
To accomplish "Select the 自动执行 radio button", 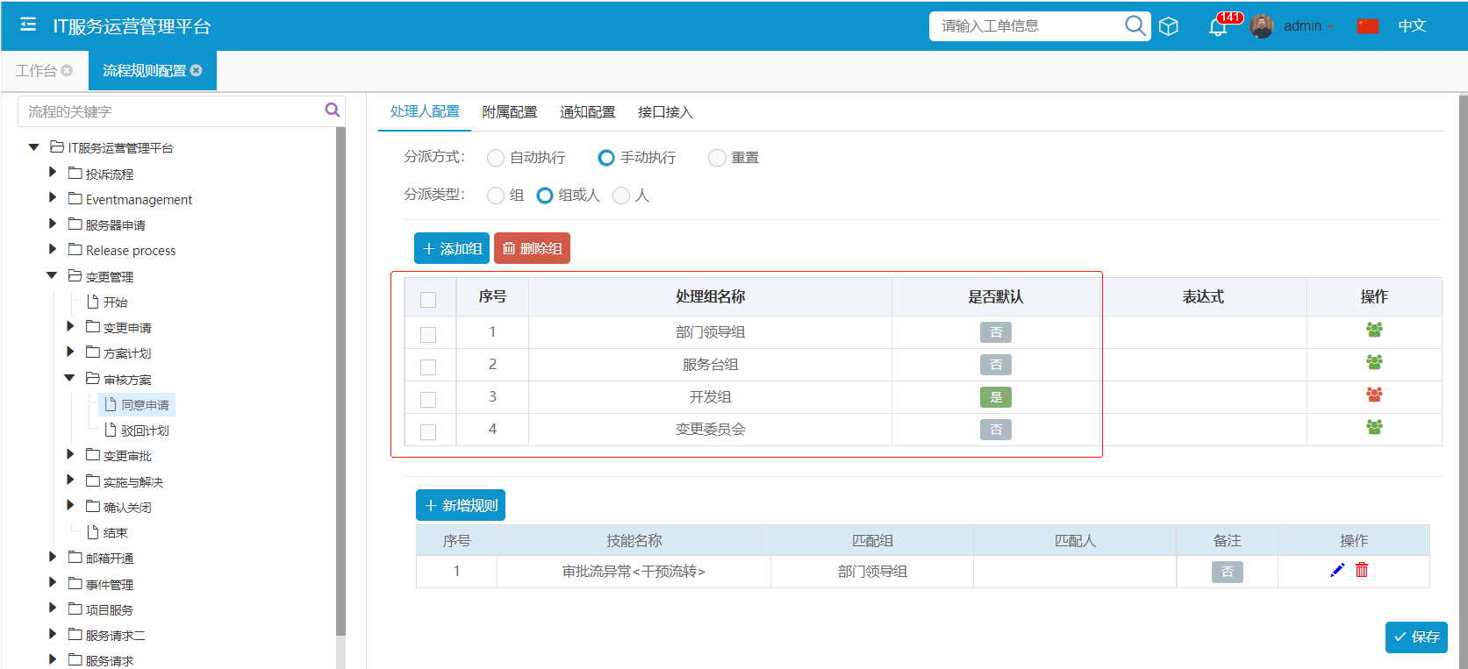I will [x=496, y=158].
